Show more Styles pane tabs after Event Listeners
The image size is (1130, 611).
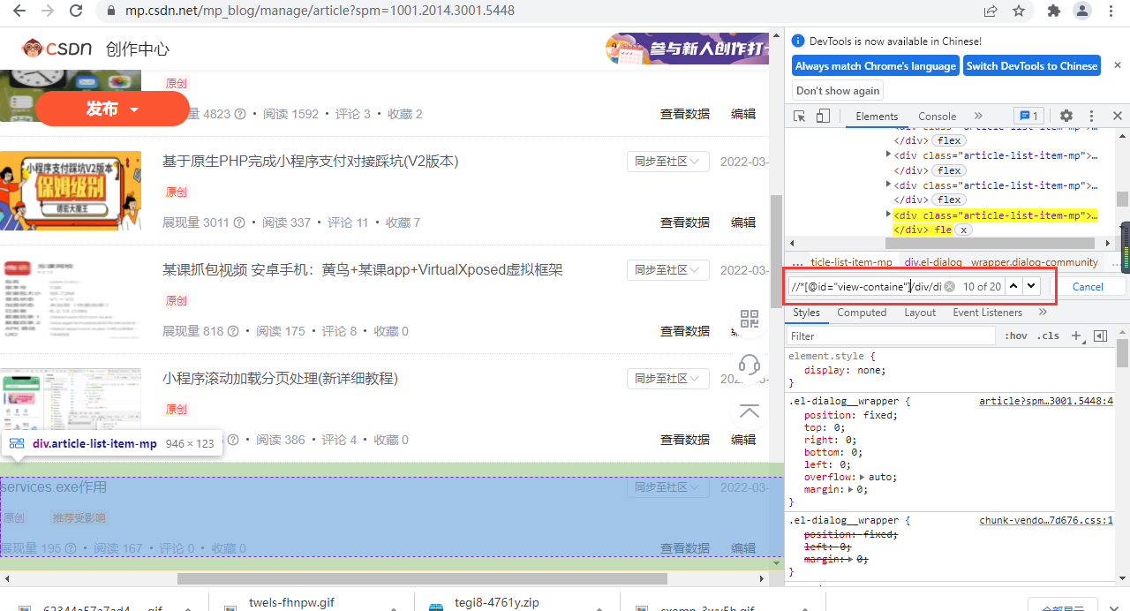1043,312
